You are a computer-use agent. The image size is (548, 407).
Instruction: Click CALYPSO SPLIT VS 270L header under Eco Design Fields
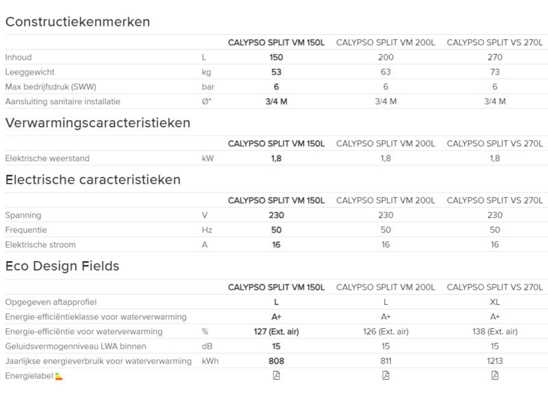pyautogui.click(x=495, y=287)
